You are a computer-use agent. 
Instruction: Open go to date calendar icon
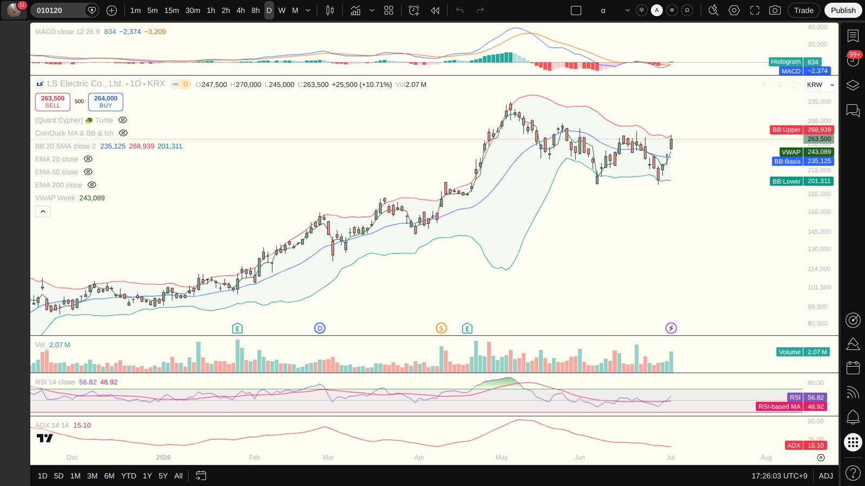click(x=201, y=476)
